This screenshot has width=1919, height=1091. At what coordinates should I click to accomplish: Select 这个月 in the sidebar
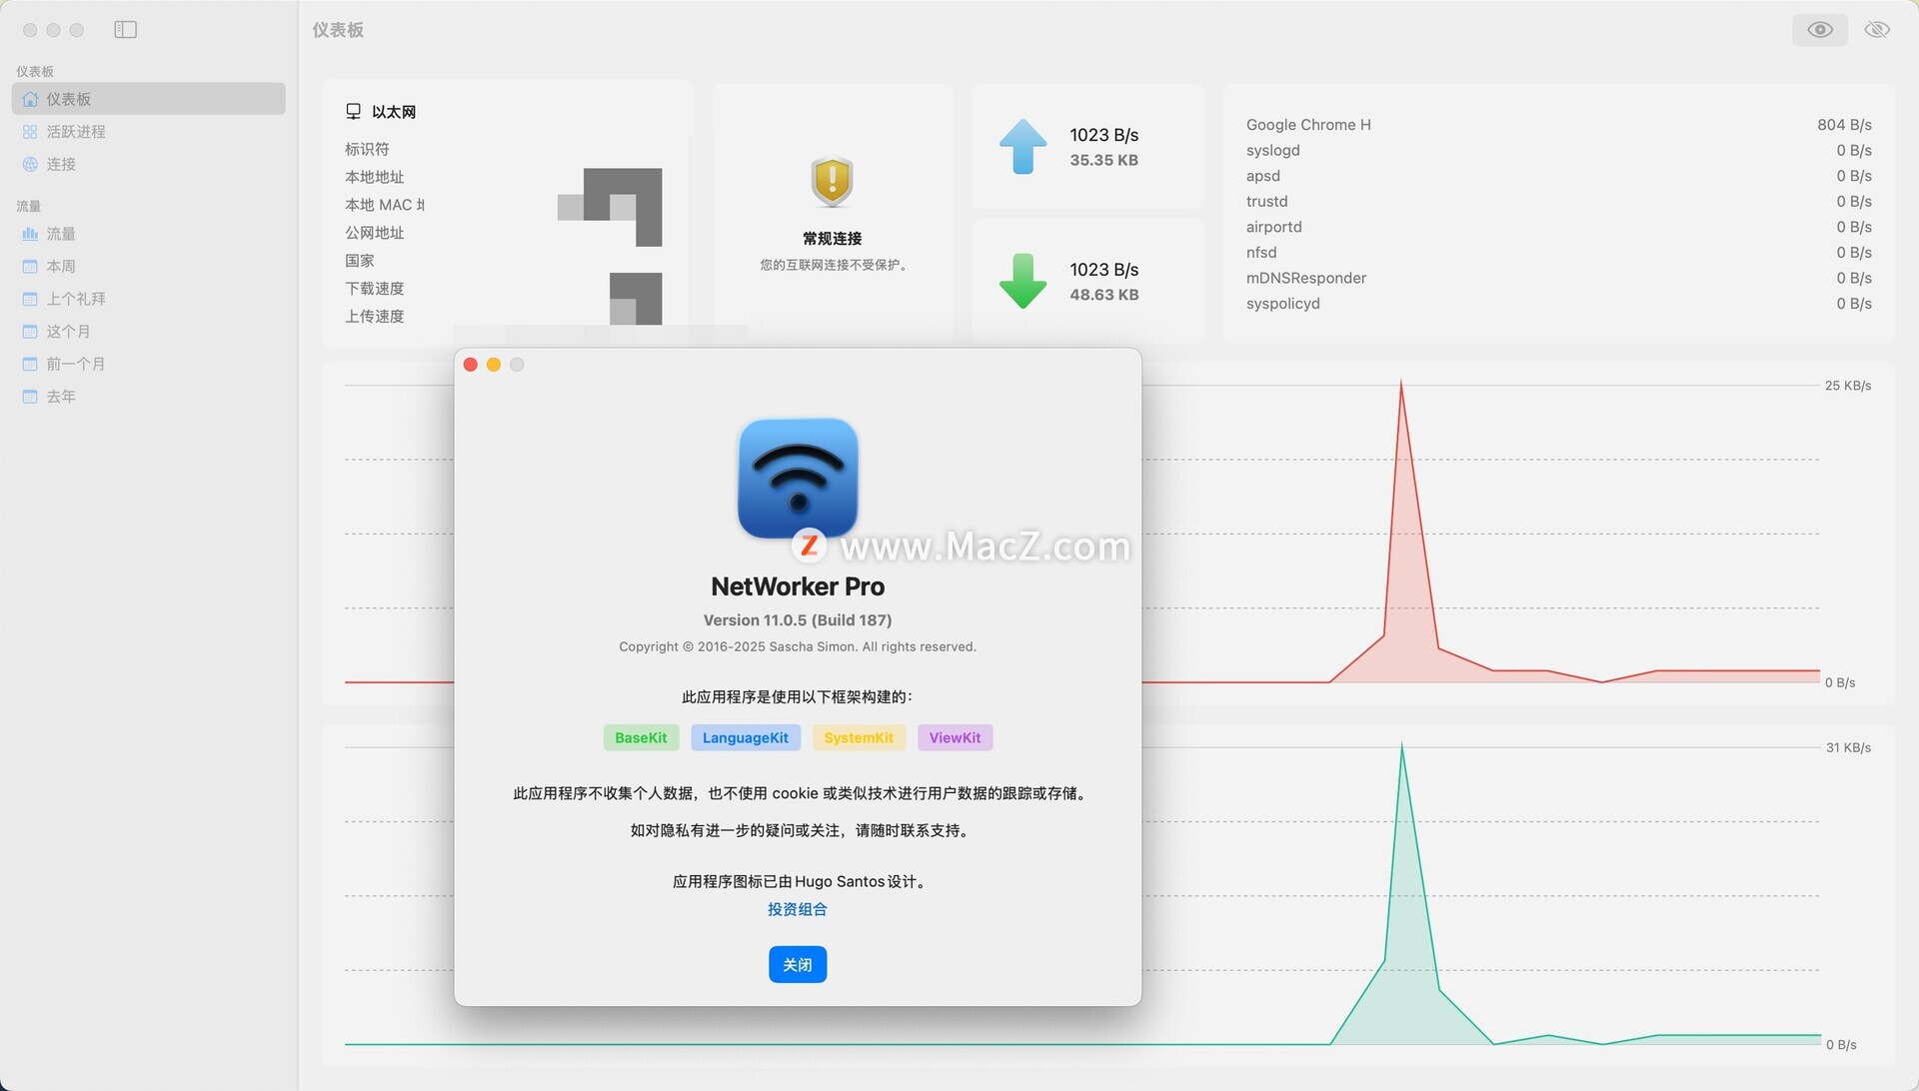pyautogui.click(x=68, y=332)
